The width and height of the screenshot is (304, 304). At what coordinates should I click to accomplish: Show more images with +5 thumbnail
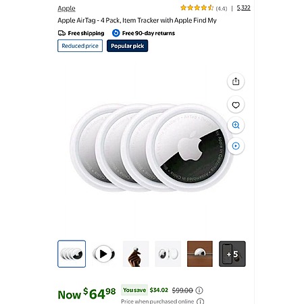point(232,254)
